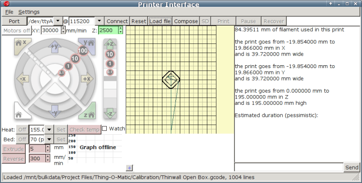
Task: Select the 1 mm XY jog distance
Action: pyautogui.click(x=68, y=66)
